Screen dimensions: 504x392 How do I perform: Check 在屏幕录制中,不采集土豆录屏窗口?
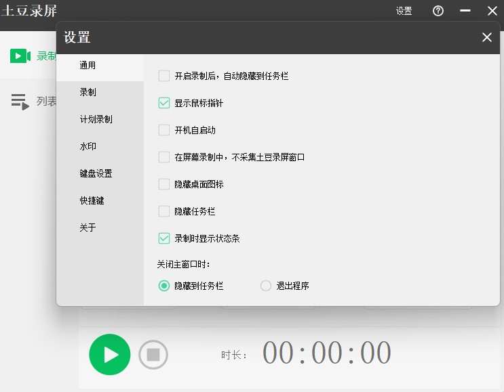tap(164, 157)
